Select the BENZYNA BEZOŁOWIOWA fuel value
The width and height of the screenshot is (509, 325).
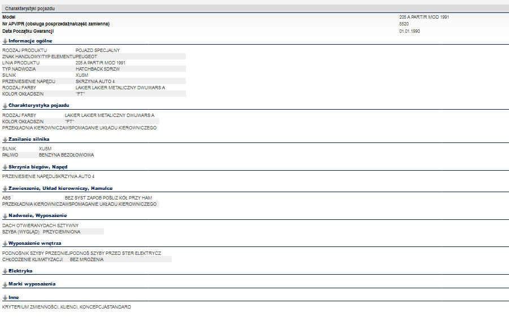click(x=66, y=155)
